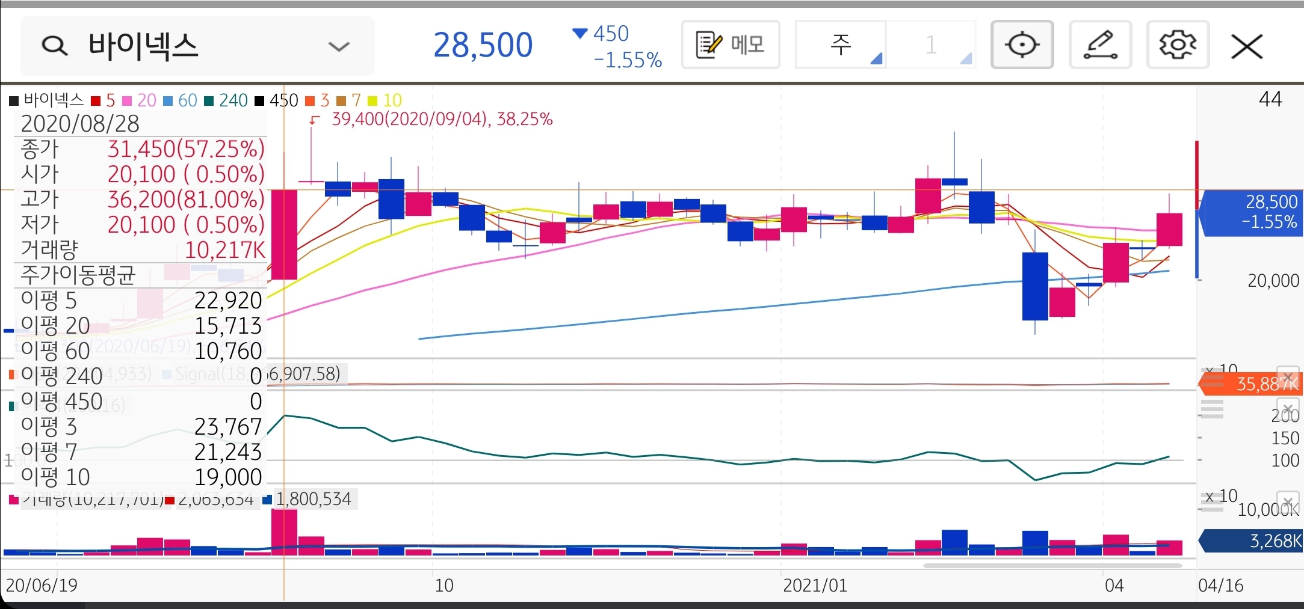Tap the 39,400(2020/09/04), 38.25% high annotation
This screenshot has height=609, width=1304.
[x=442, y=119]
